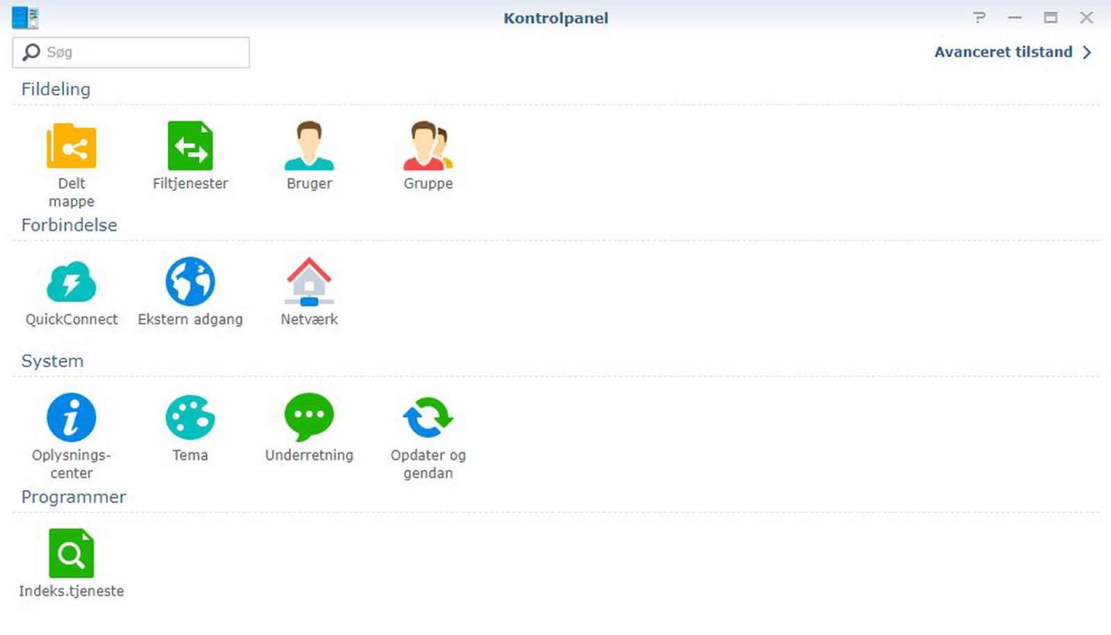Screen dimensions: 1111x635
Task: Open Underretning speech bubble icon
Action: pyautogui.click(x=309, y=417)
